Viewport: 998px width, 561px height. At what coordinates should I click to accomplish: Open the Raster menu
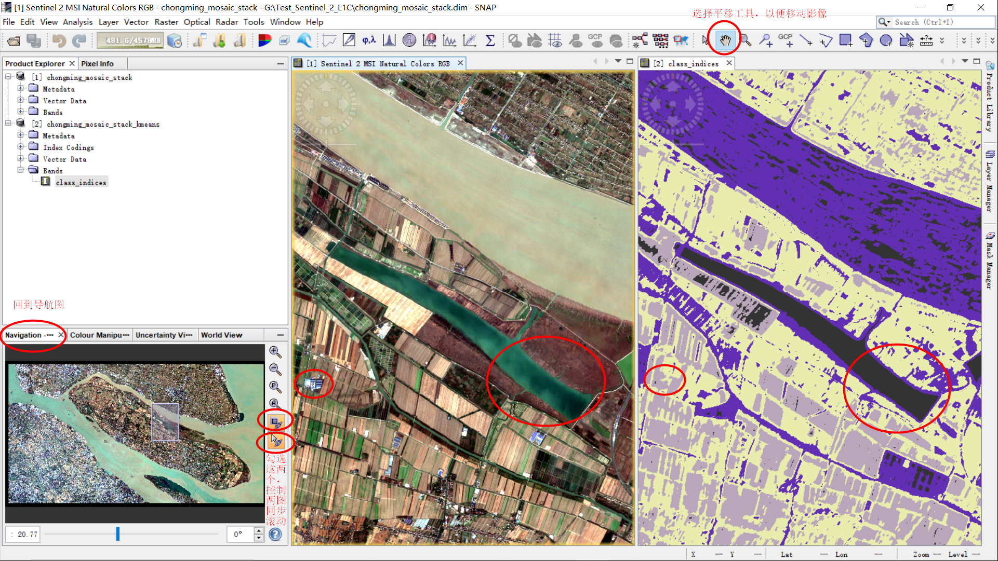(166, 22)
